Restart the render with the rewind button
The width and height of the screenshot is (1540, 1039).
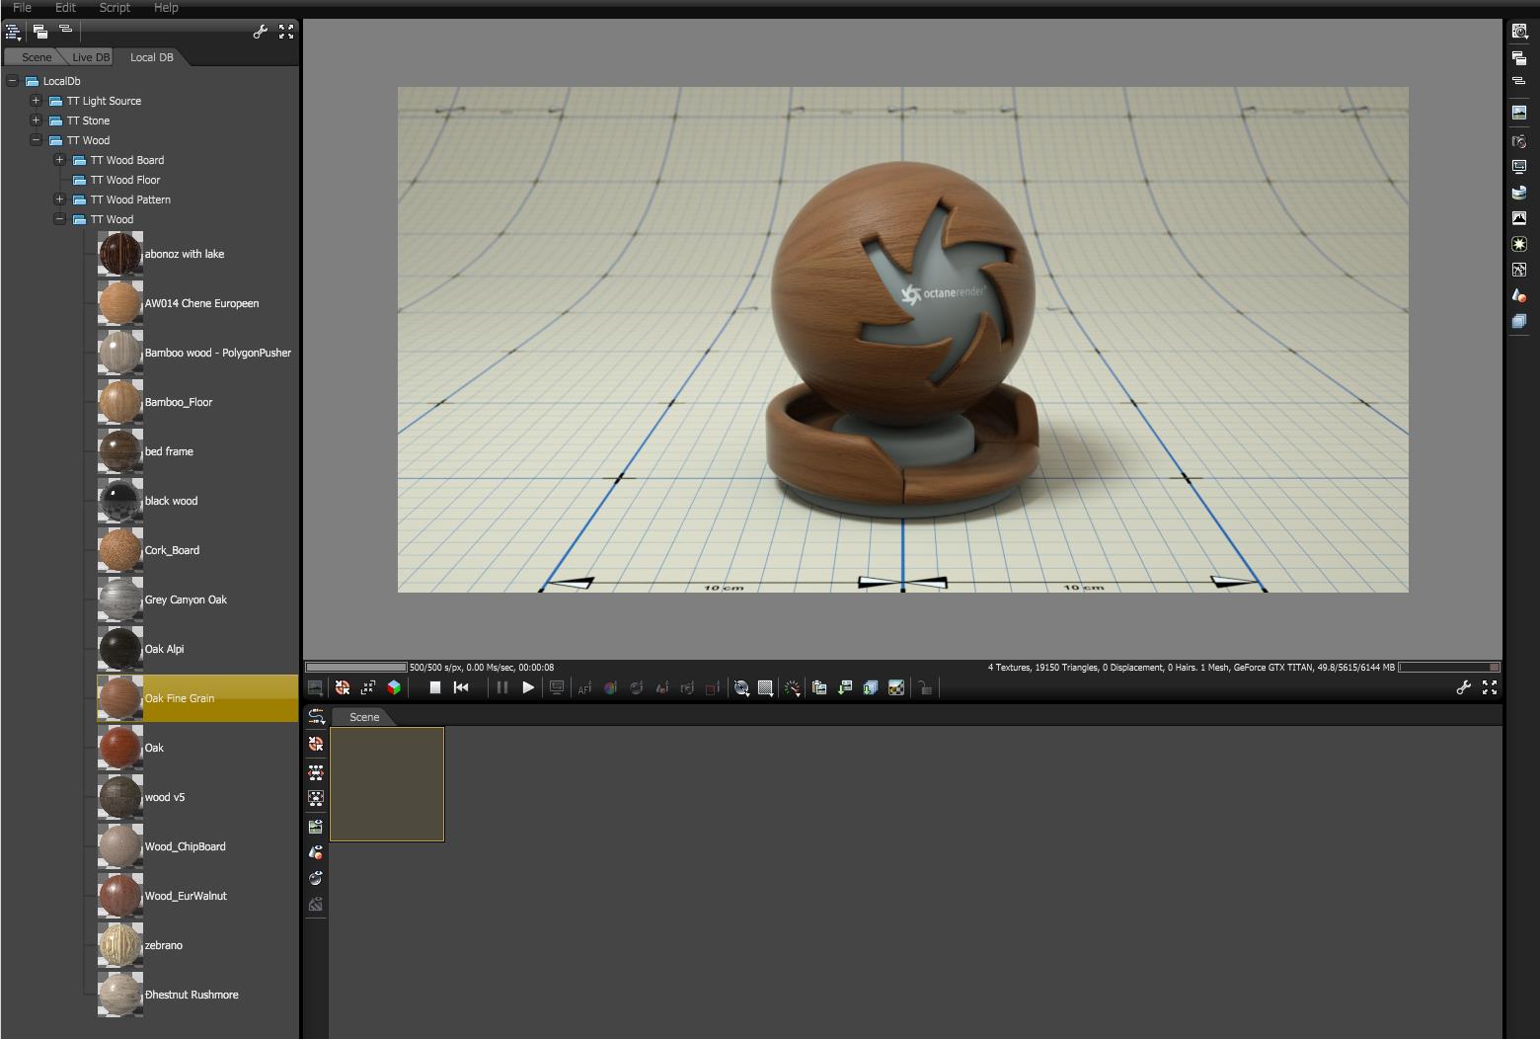click(461, 687)
